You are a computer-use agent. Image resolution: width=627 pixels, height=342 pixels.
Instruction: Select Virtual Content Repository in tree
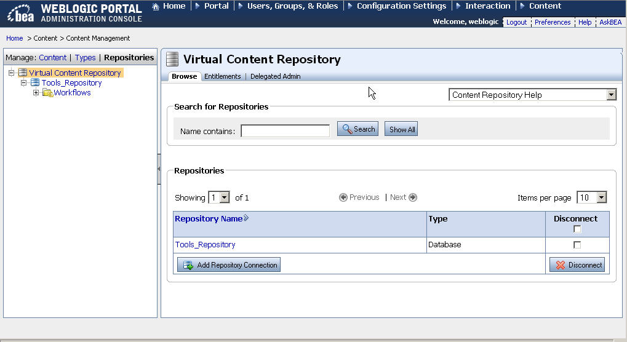click(x=75, y=73)
